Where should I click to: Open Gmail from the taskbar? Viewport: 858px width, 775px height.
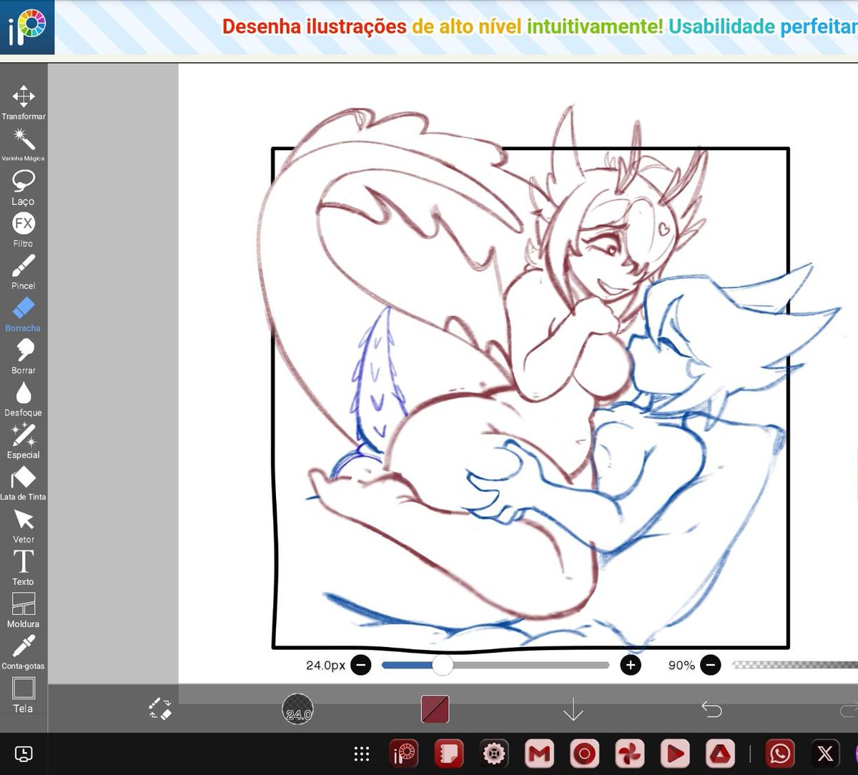(x=539, y=754)
